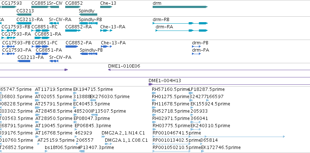Click the Spindly-RB transcript feature
Screen dimensions: 310x153
coord(88,23)
